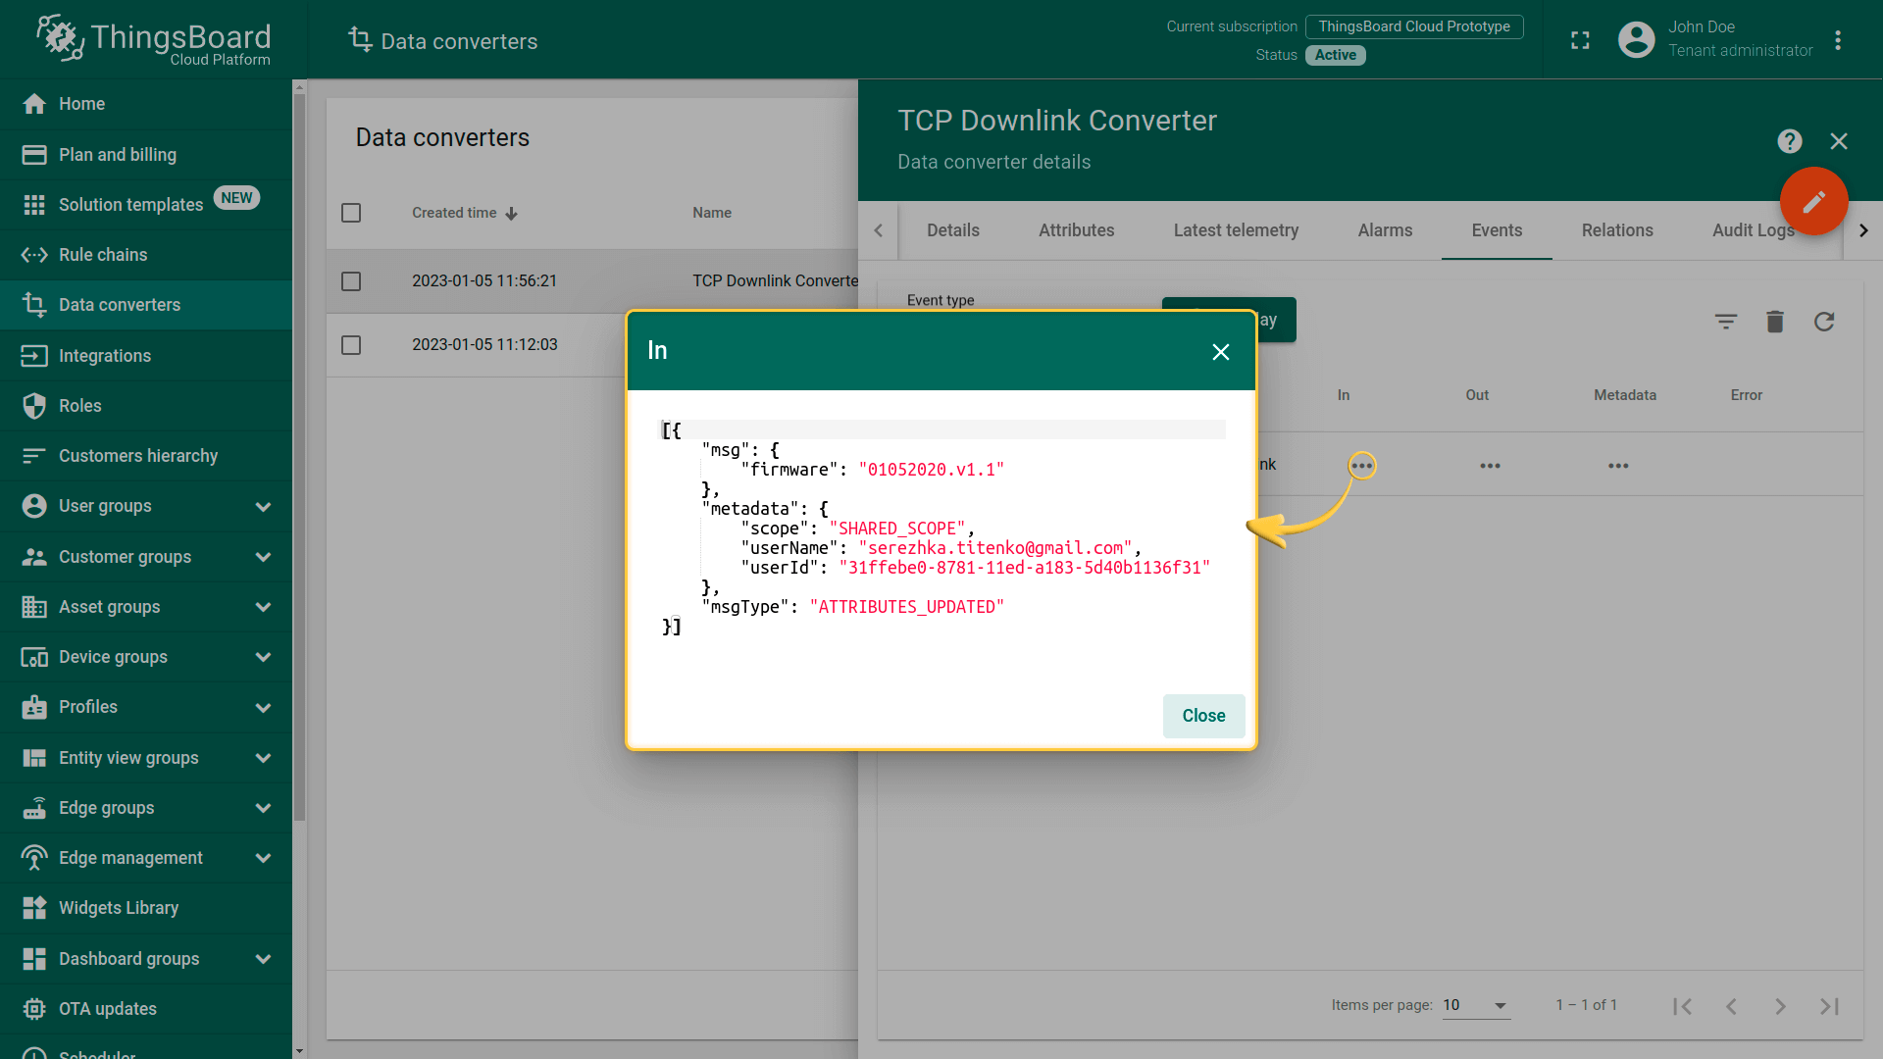The height and width of the screenshot is (1059, 1883).
Task: Go to first page of events
Action: (1683, 1006)
